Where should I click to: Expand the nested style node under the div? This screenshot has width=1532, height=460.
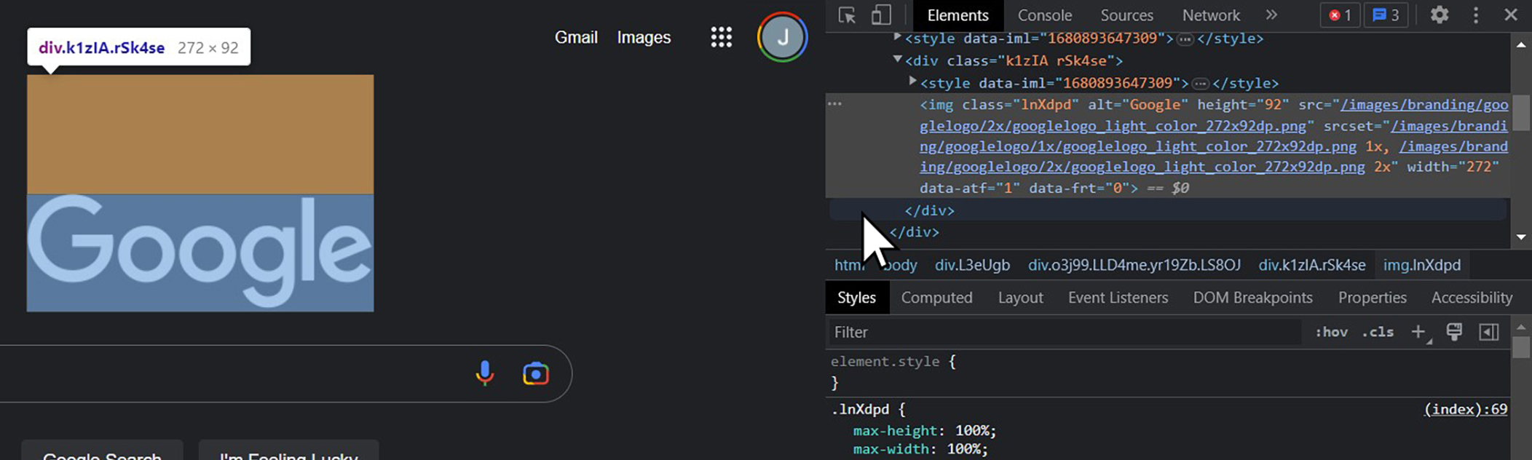pyautogui.click(x=912, y=82)
